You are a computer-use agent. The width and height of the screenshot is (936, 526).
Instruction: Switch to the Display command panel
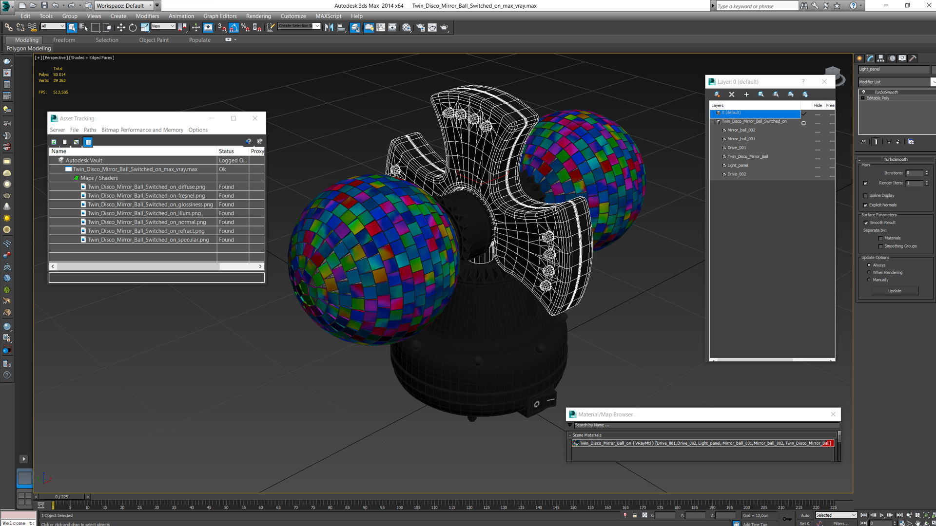click(902, 58)
